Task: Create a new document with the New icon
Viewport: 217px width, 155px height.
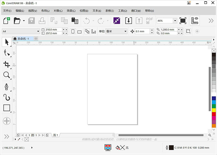Action: (7, 21)
